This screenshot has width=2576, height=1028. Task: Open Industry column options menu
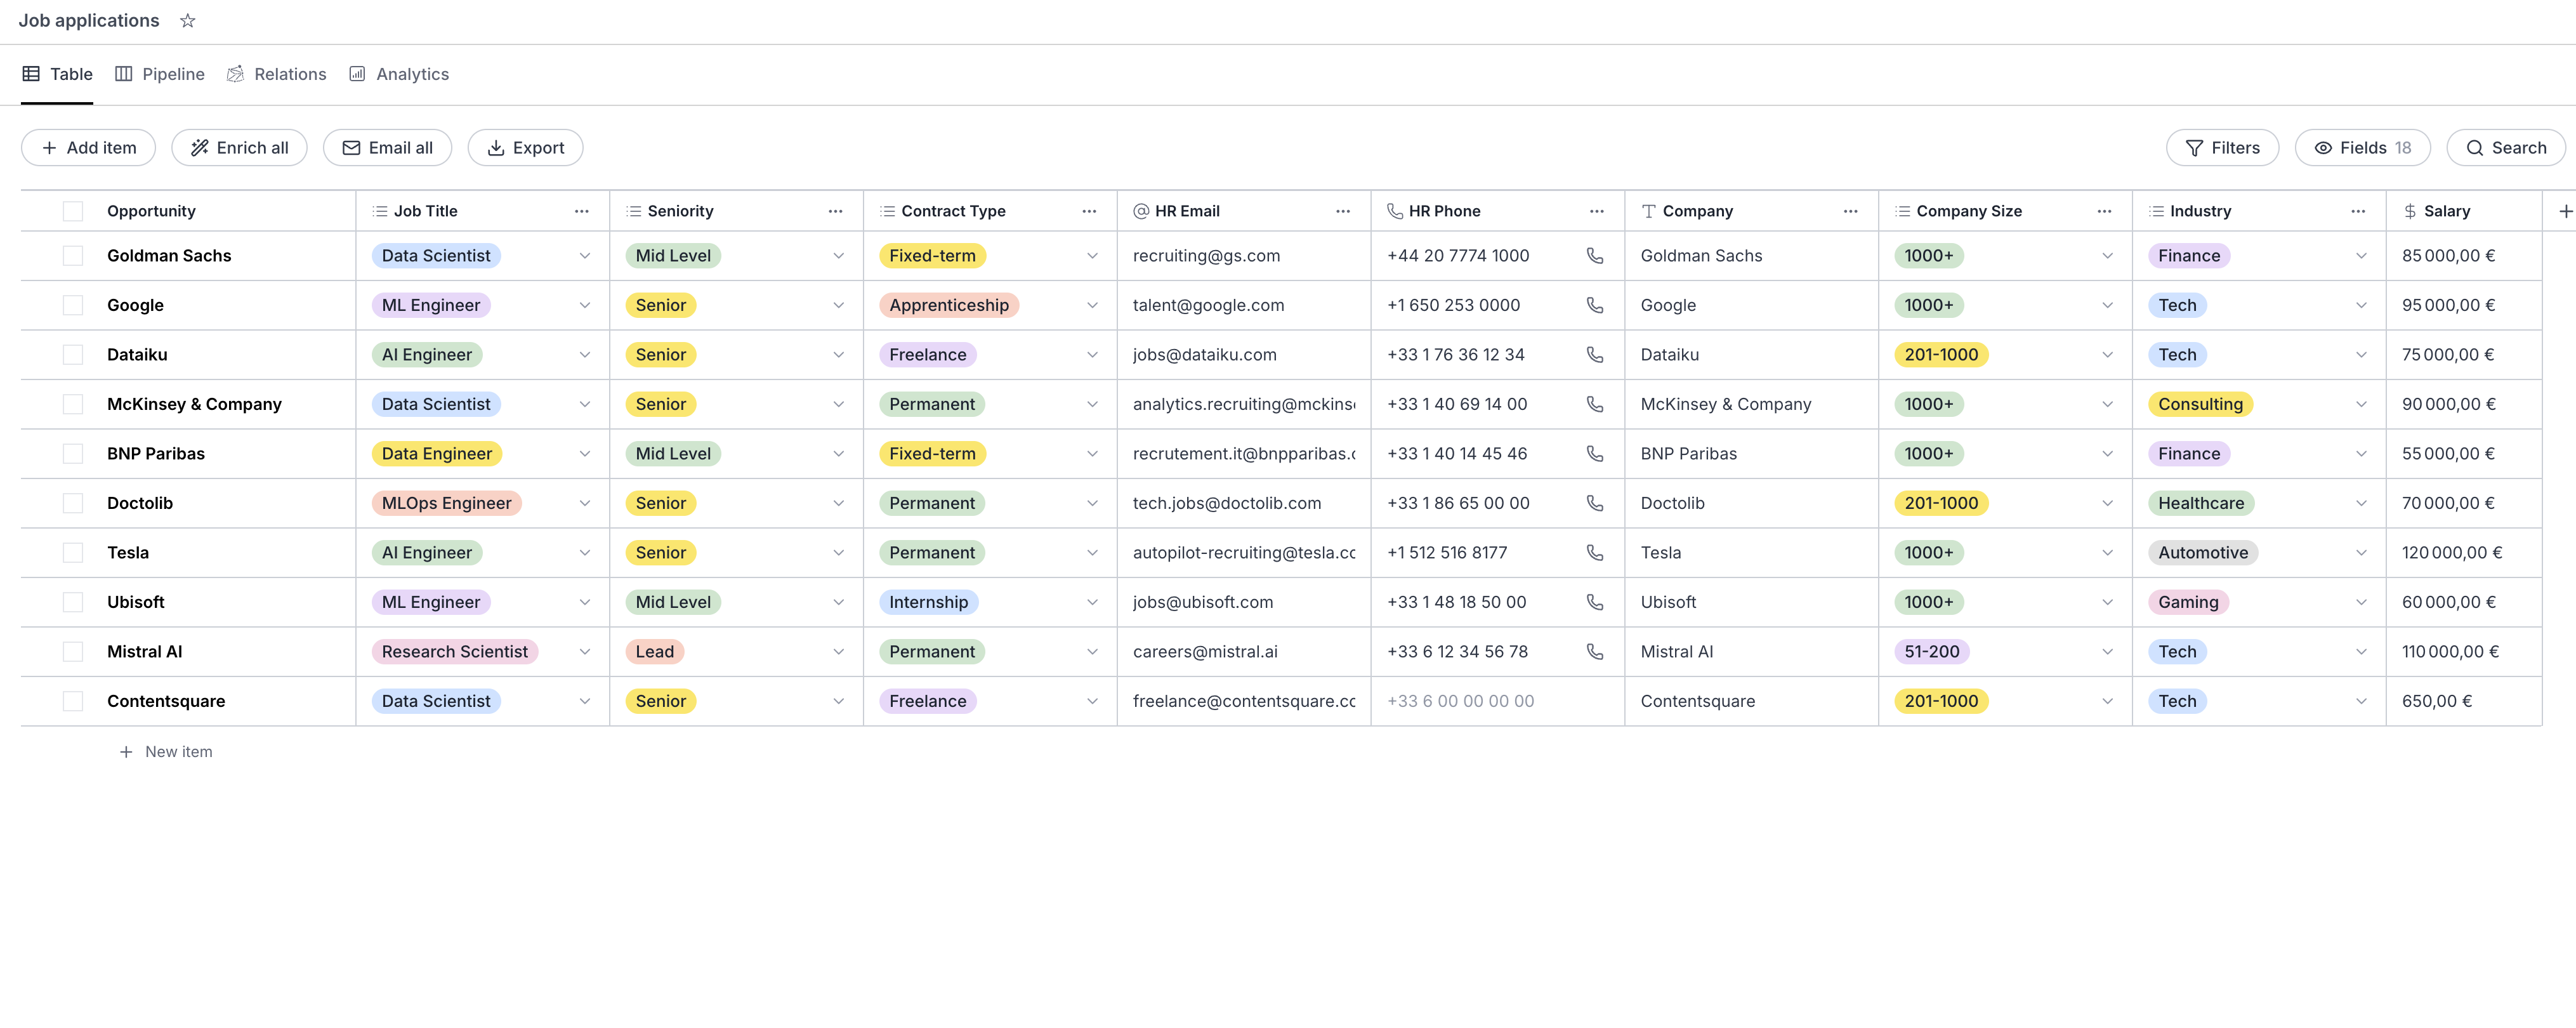2359,211
